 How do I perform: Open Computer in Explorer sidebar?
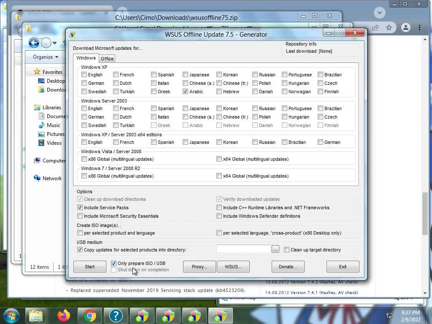(x=50, y=160)
